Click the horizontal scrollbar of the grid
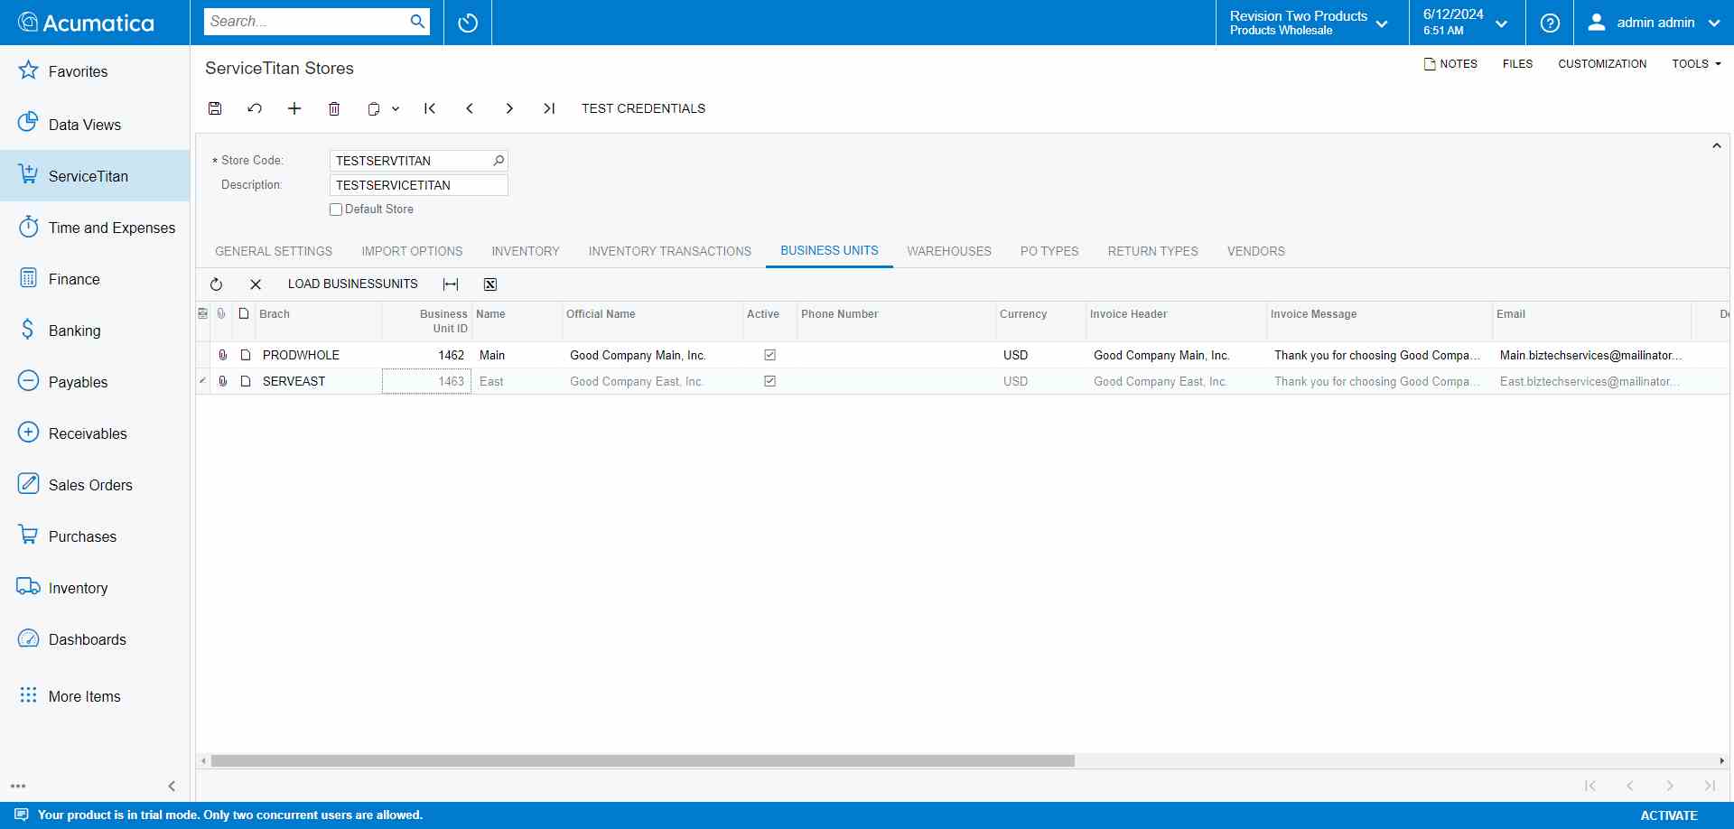 643,761
